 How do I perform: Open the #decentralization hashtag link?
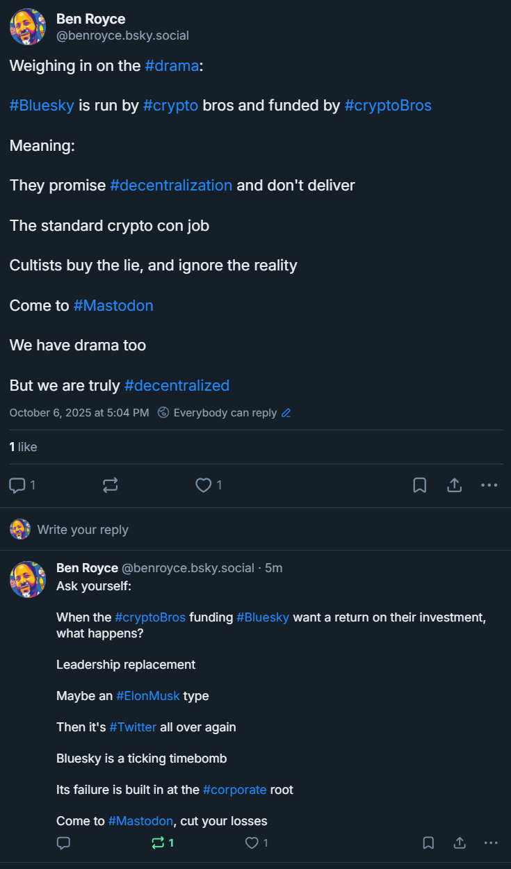point(171,186)
